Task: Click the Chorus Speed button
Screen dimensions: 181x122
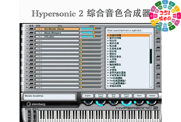Action: pyautogui.click(x=100, y=96)
